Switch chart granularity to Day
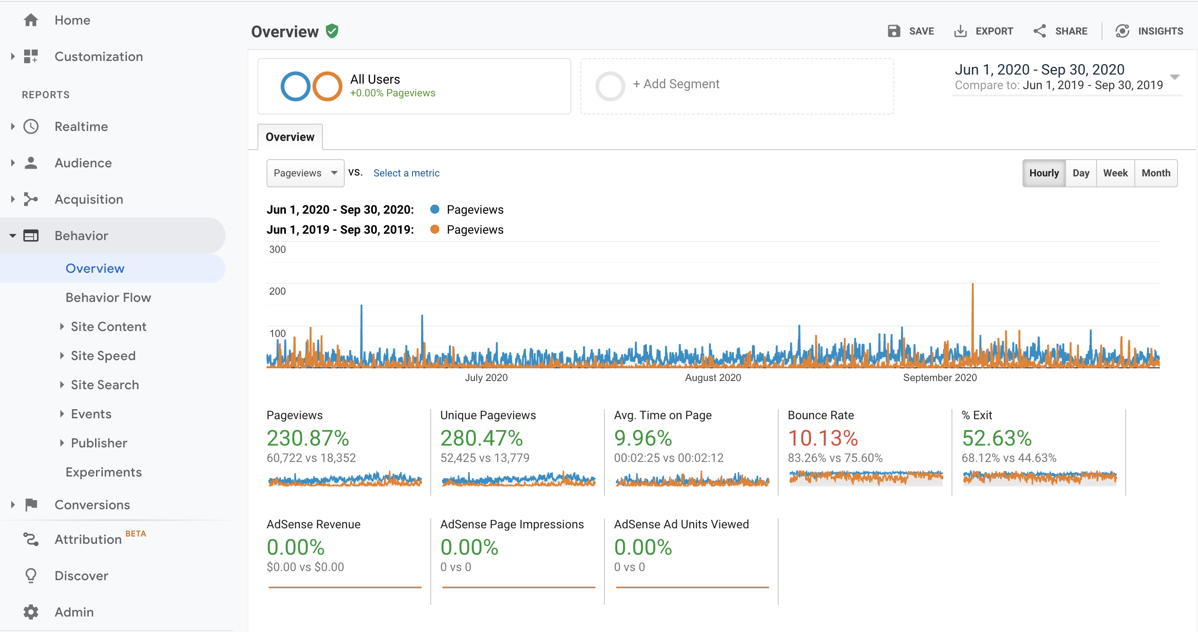1198x632 pixels. click(1081, 173)
